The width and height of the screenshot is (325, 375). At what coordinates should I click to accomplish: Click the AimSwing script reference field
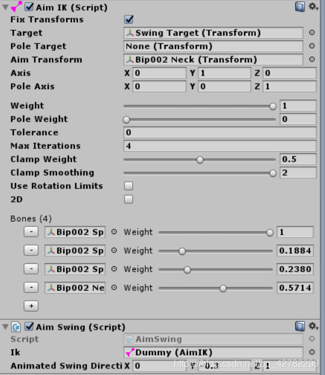tap(213, 339)
